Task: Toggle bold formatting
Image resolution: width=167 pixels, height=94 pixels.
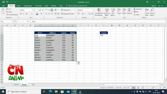Action: click(x=21, y=14)
